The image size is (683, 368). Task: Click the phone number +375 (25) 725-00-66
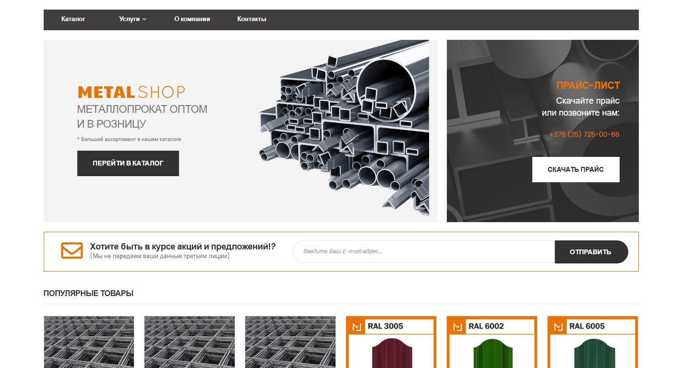point(584,134)
